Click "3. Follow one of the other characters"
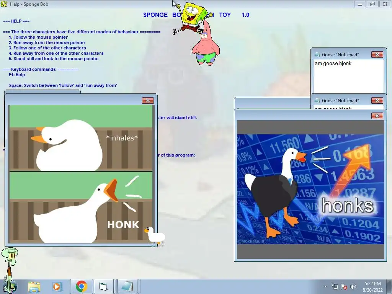Screen dimensions: 392x294 (x=47, y=48)
